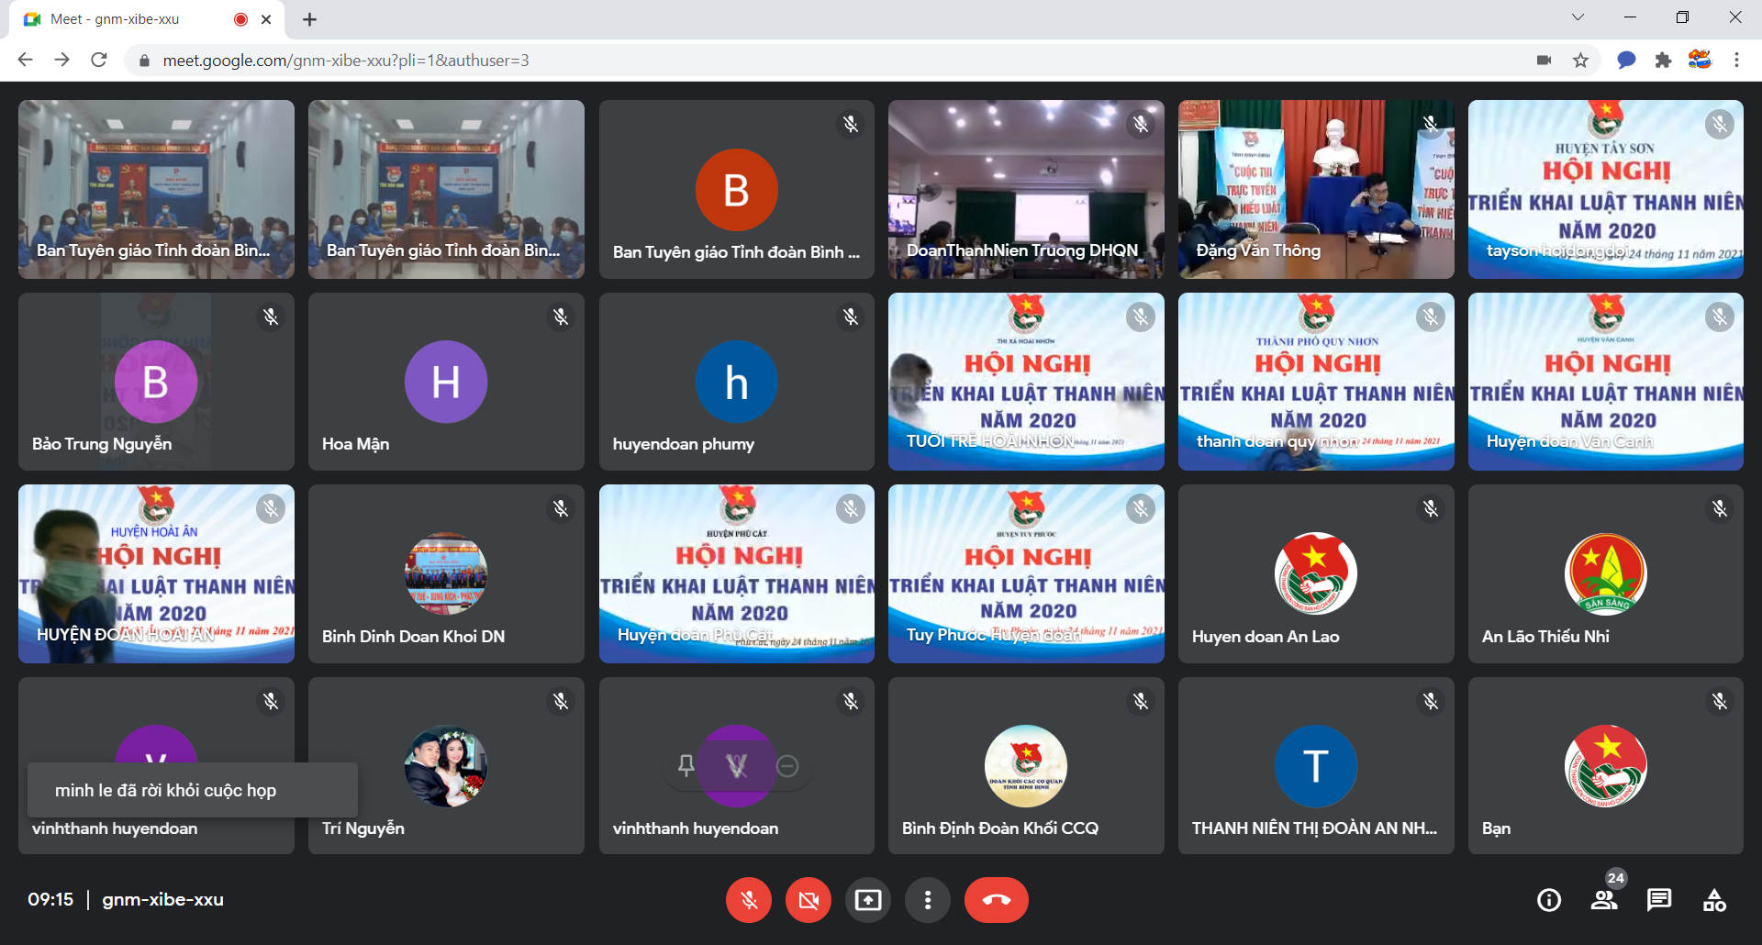Open the Chrome three-dot menu
1762x945 pixels.
click(1736, 61)
